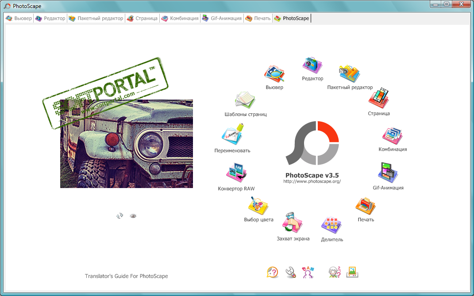Image resolution: width=474 pixels, height=296 pixels.
Task: Open the Вьювер icon in the circle menu
Action: [274, 73]
